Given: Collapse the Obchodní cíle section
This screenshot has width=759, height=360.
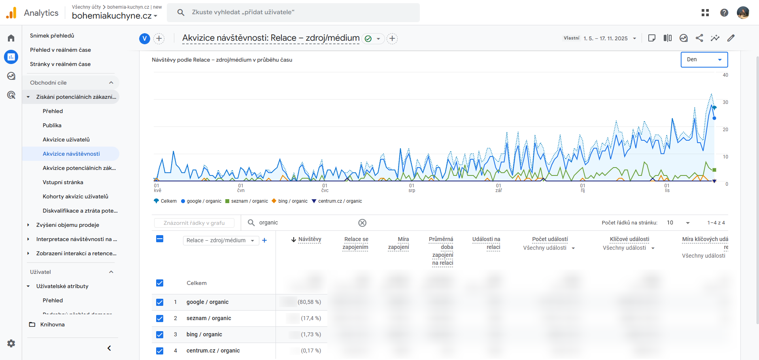Looking at the screenshot, I should click(x=111, y=83).
